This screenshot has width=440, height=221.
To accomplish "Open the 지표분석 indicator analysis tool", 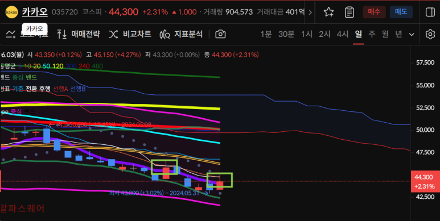I will click(181, 34).
